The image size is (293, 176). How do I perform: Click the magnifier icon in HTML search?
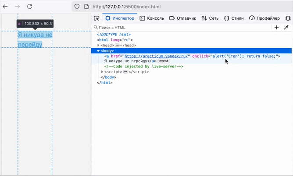[96, 28]
